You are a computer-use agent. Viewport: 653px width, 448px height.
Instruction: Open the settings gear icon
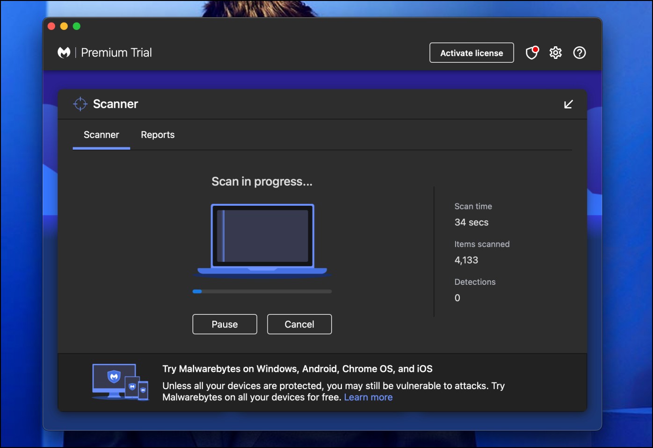coord(556,53)
